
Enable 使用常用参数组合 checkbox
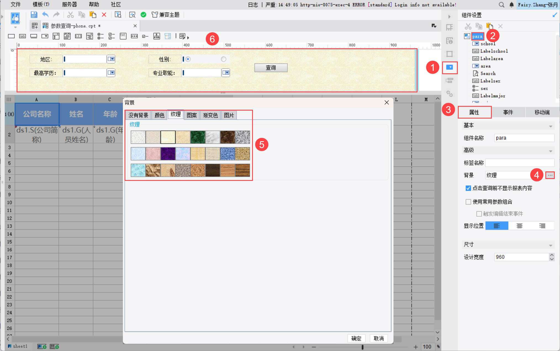tap(468, 202)
